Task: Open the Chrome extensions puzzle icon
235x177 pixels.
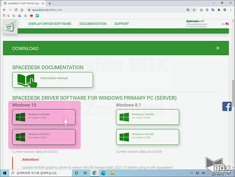Action: point(219,10)
